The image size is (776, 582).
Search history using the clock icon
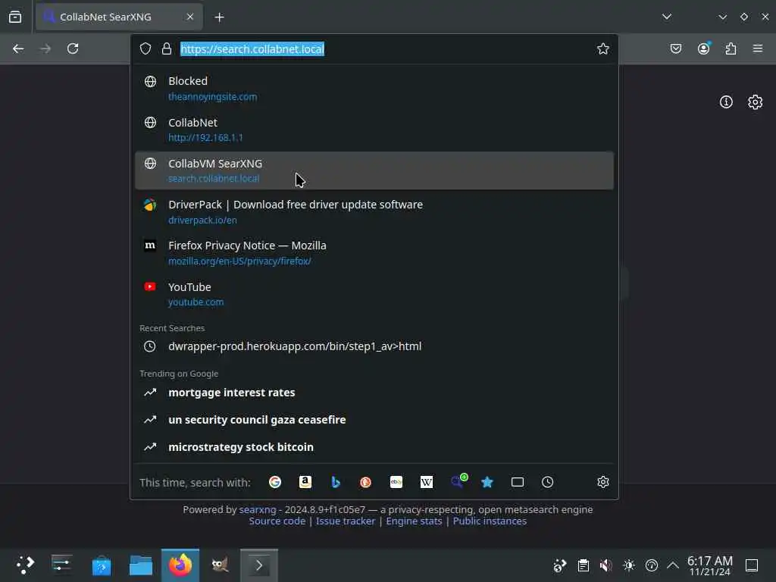tap(547, 482)
